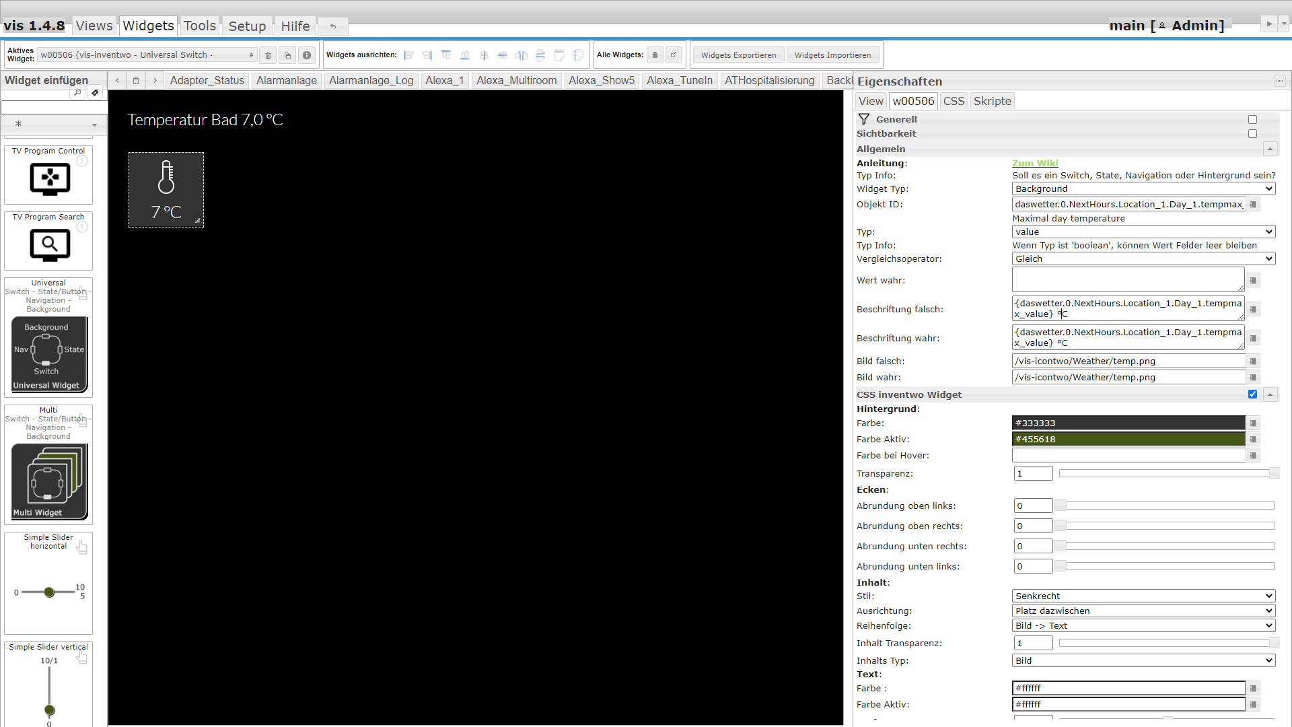
Task: Click the Zum Wiki hyperlink
Action: 1036,162
